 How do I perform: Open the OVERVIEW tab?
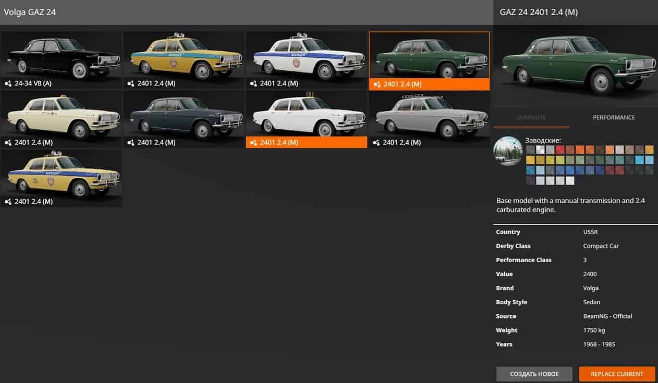[531, 118]
